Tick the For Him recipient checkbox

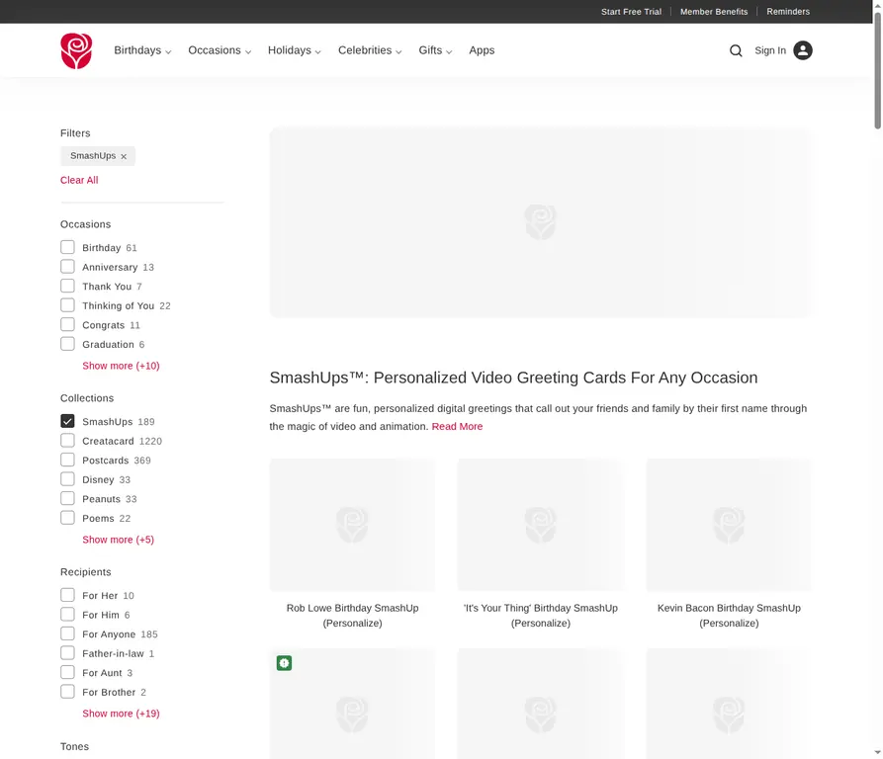[67, 615]
